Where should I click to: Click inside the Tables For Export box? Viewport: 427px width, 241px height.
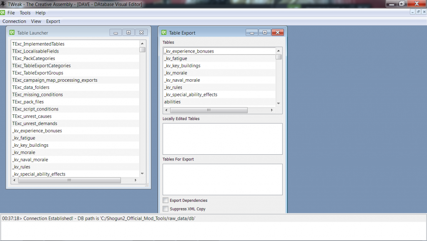coord(222,179)
